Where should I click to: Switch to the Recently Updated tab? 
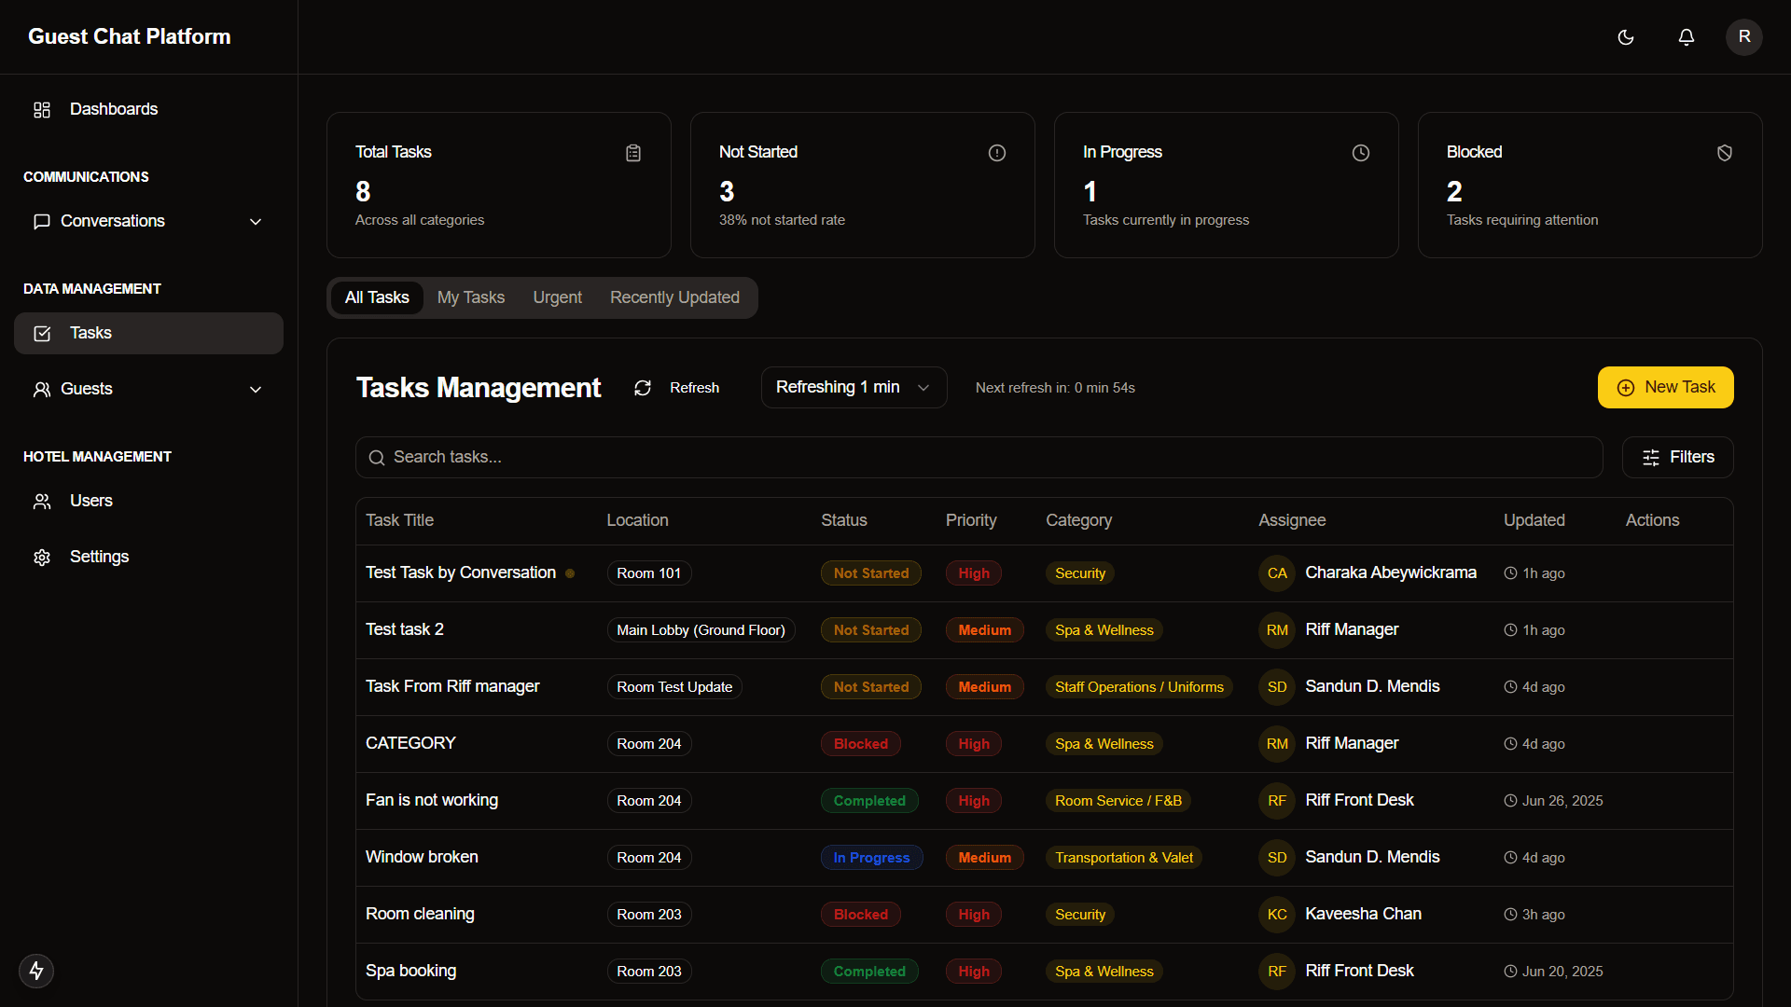pyautogui.click(x=674, y=297)
